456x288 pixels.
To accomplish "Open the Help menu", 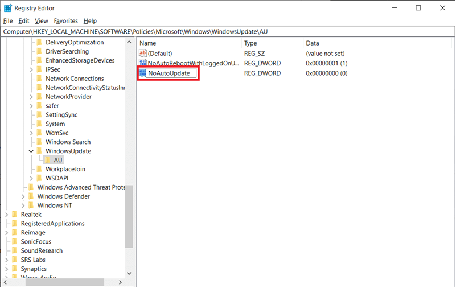I will 90,21.
